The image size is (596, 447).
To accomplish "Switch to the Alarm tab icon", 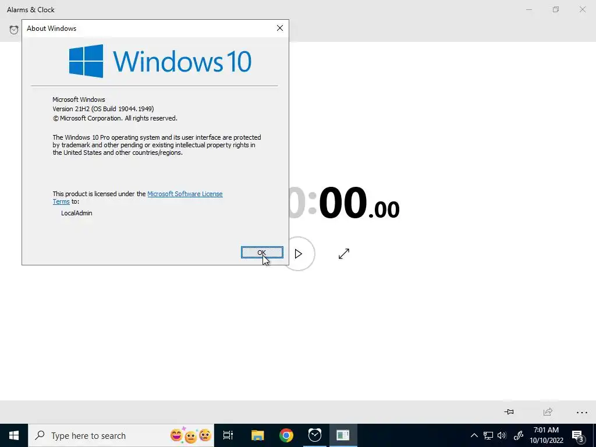I will pos(14,30).
